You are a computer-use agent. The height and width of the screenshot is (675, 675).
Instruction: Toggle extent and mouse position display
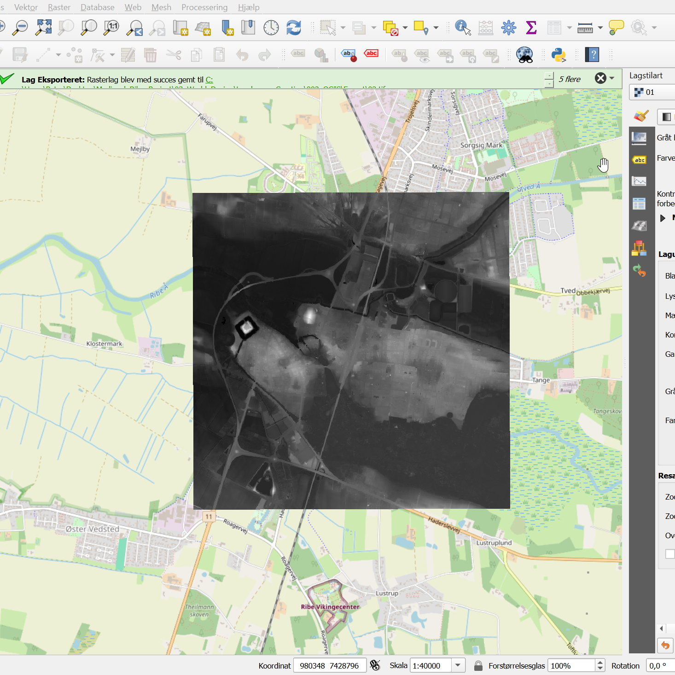tap(375, 666)
